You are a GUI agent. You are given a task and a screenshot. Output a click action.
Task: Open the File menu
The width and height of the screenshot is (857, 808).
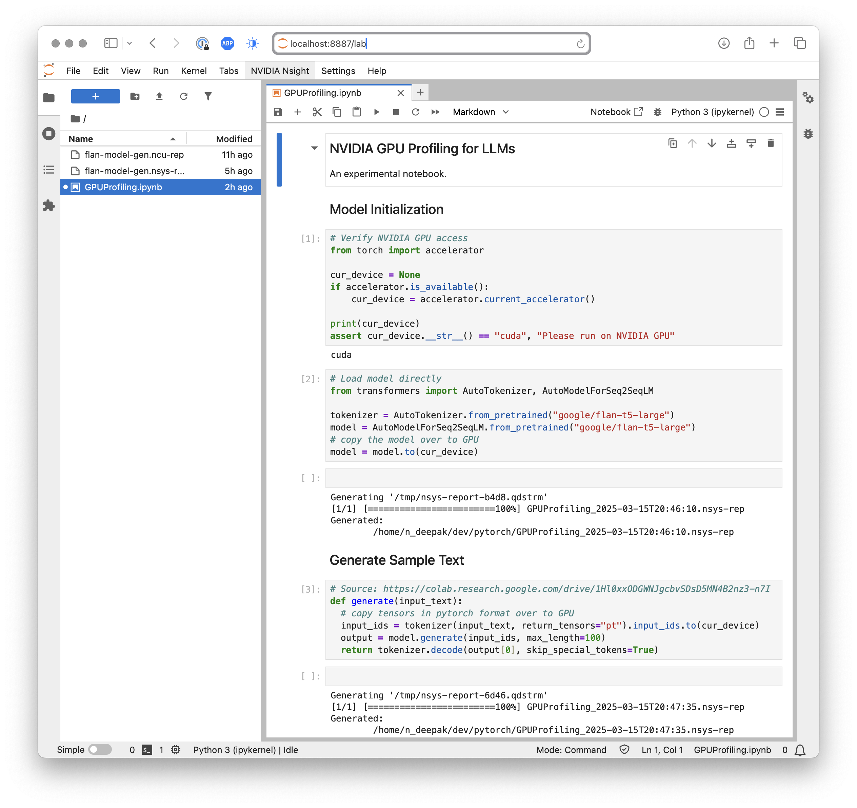73,71
